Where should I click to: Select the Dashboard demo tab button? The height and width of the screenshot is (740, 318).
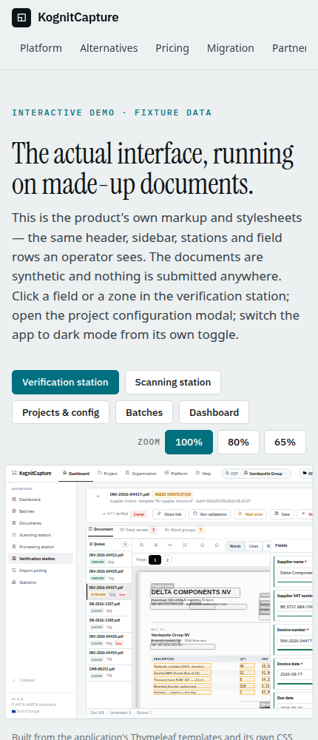pos(214,412)
